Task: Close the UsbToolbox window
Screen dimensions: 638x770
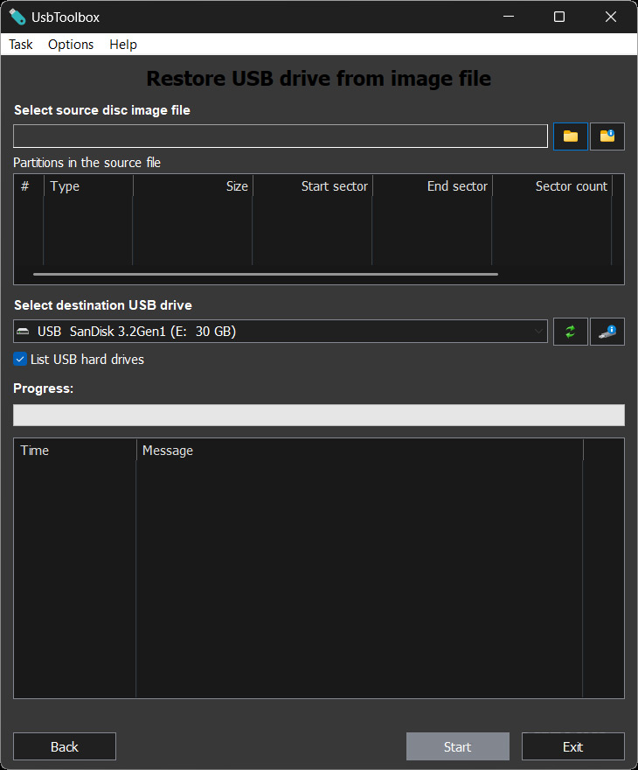Action: coord(611,17)
